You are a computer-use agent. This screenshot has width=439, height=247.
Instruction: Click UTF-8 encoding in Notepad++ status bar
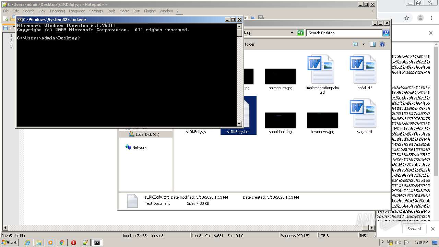coord(323,236)
